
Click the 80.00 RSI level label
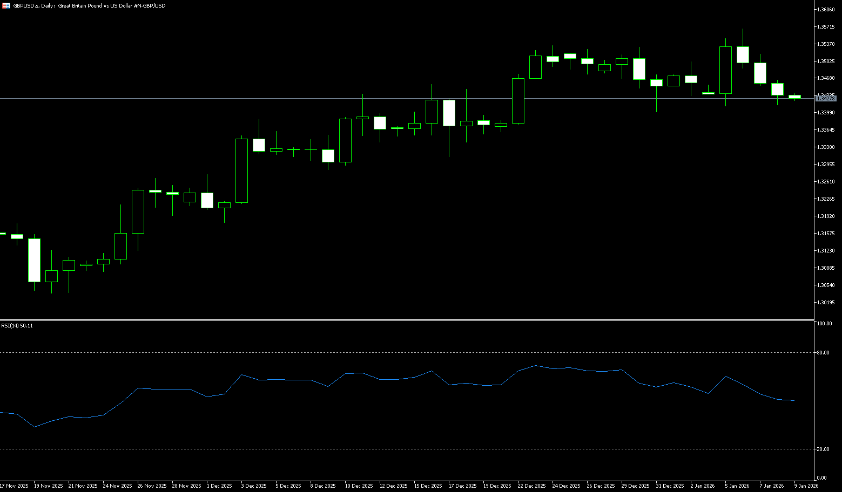pos(824,353)
